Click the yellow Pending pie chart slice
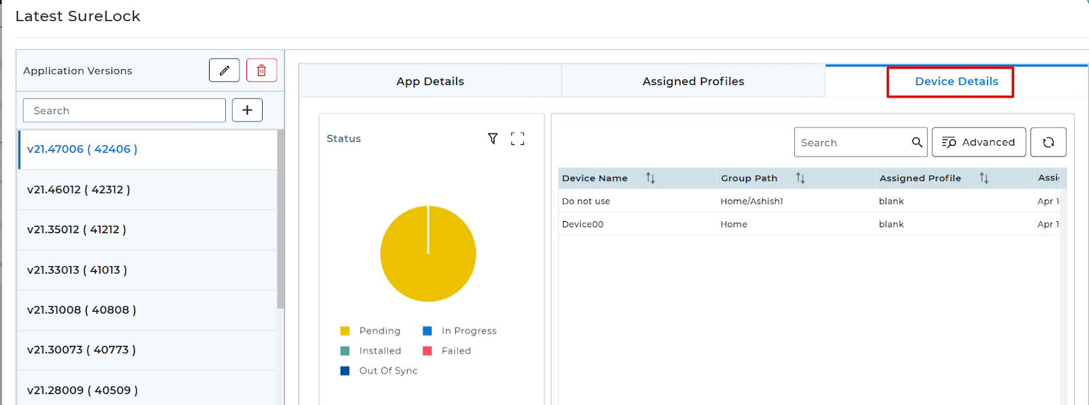Image resolution: width=1089 pixels, height=405 pixels. pyautogui.click(x=428, y=254)
